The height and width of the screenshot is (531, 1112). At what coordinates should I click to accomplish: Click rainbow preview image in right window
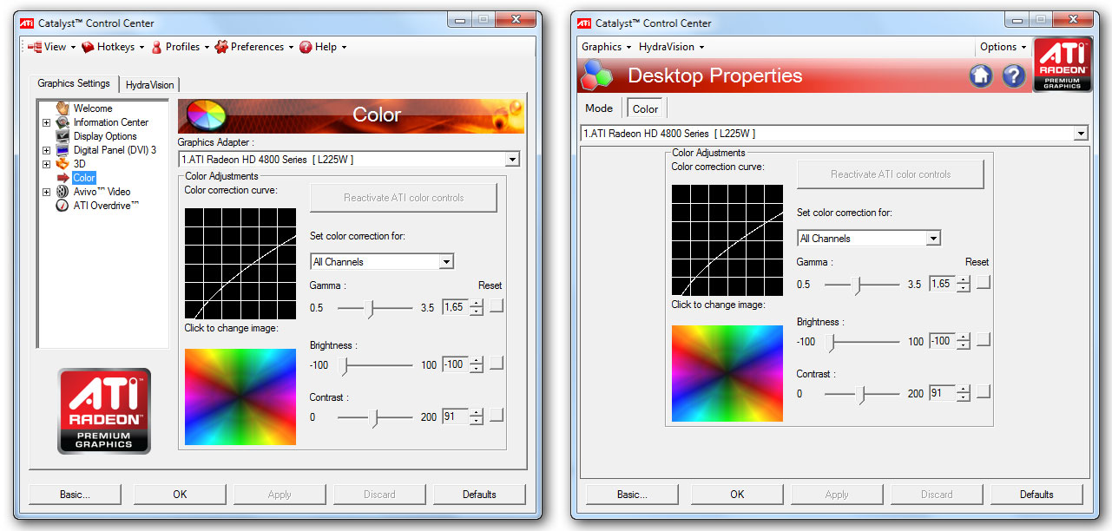[727, 373]
